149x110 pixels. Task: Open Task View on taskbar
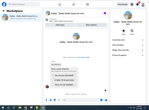14,108
